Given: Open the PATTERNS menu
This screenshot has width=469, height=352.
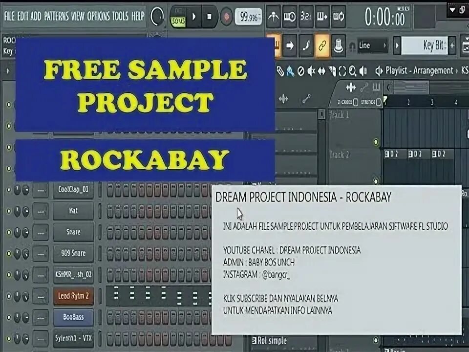Looking at the screenshot, I should pyautogui.click(x=56, y=16).
